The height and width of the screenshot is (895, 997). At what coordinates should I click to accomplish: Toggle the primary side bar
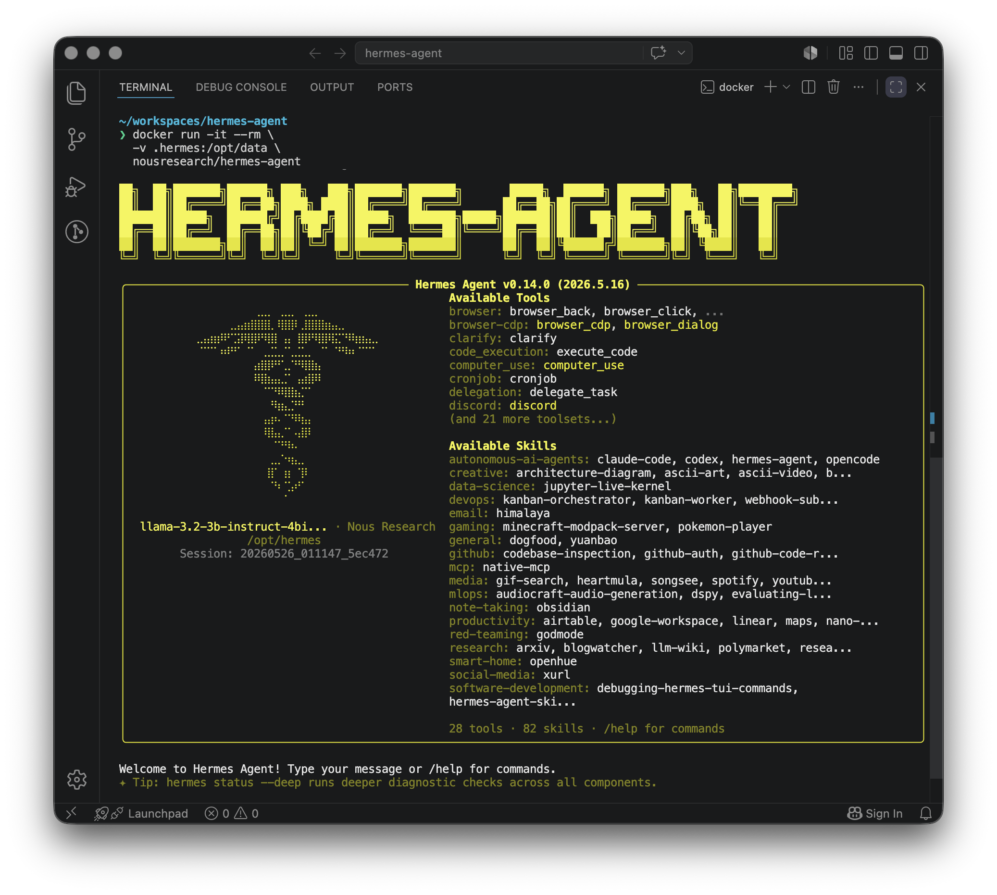tap(871, 52)
